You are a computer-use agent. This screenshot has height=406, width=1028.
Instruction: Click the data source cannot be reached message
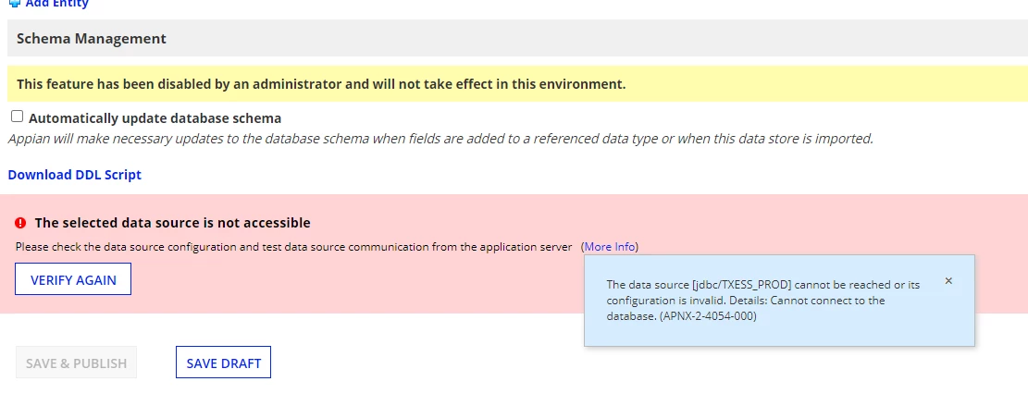(x=763, y=301)
